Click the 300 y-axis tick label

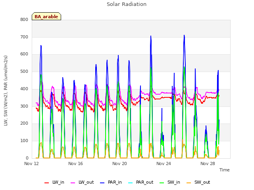pos(24,106)
